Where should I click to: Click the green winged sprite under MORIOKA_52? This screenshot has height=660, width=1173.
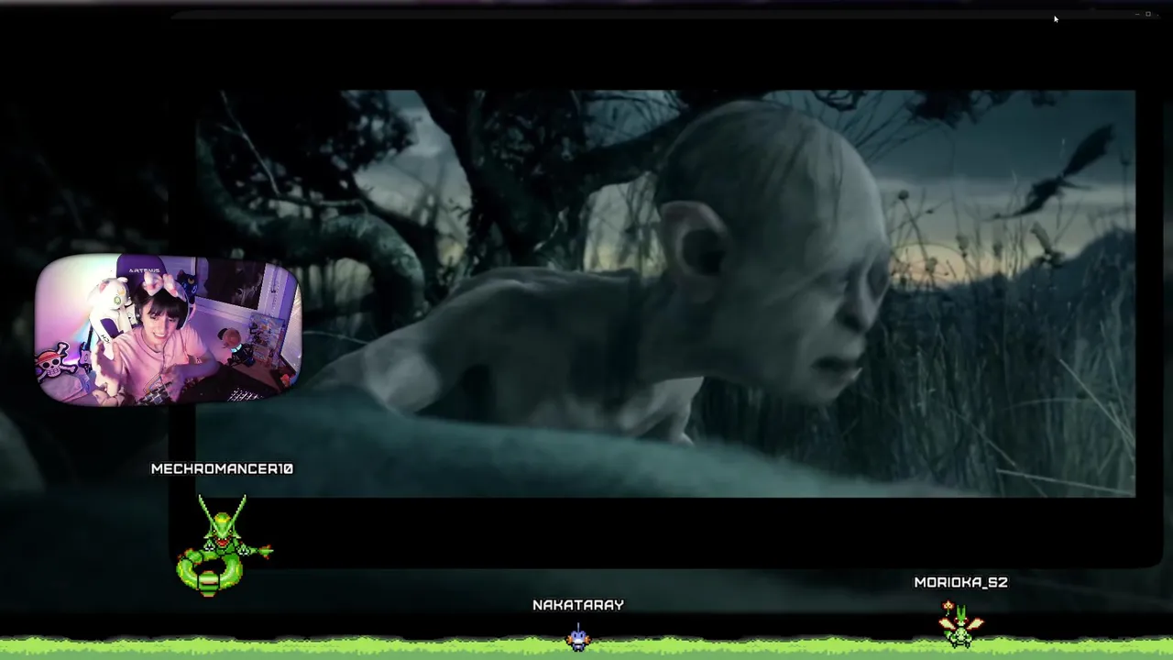point(960,623)
